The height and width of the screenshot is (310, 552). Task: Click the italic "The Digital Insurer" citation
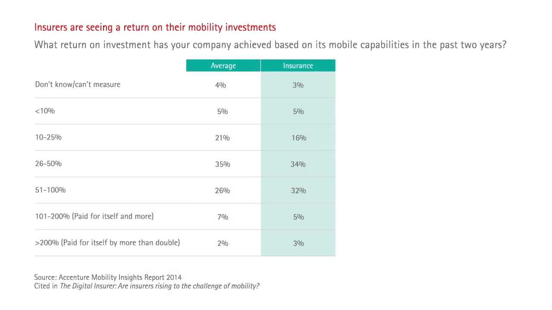(x=160, y=286)
